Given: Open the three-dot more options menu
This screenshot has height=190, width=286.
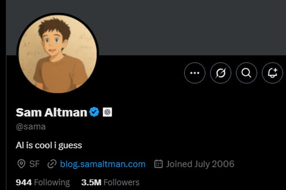Looking at the screenshot, I should 195,73.
